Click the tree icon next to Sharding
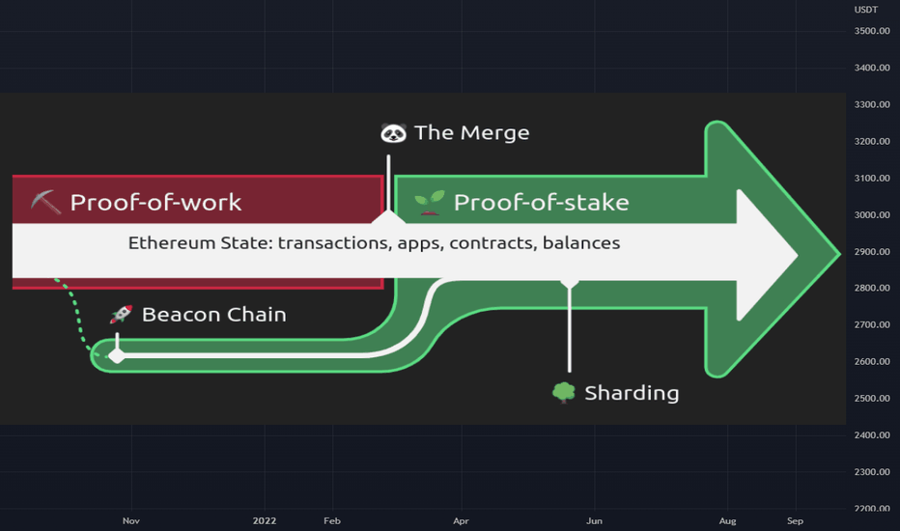 coord(564,393)
